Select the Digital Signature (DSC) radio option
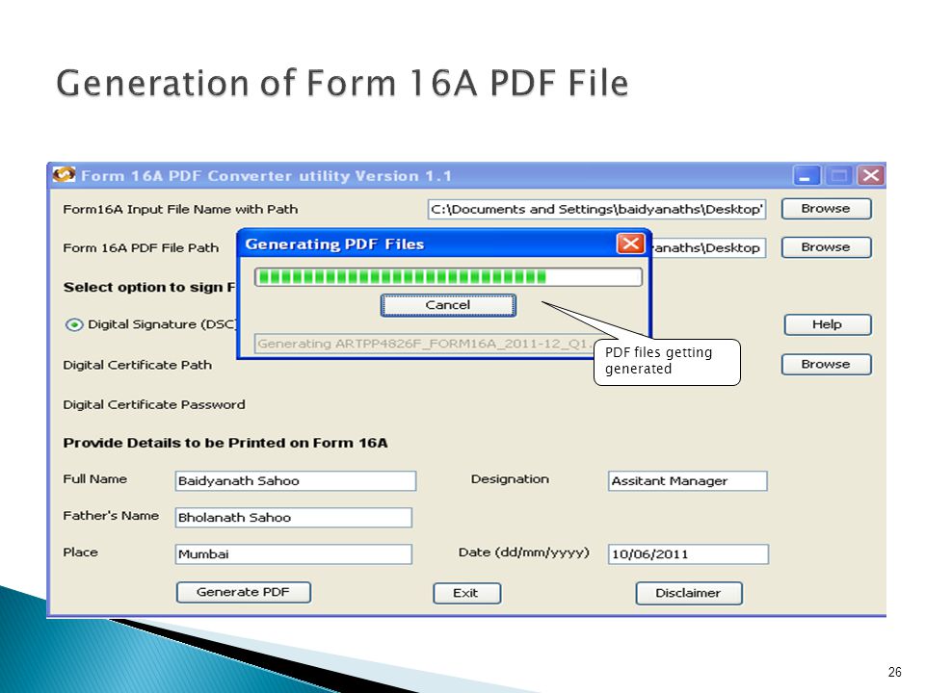The image size is (925, 693). click(x=74, y=324)
